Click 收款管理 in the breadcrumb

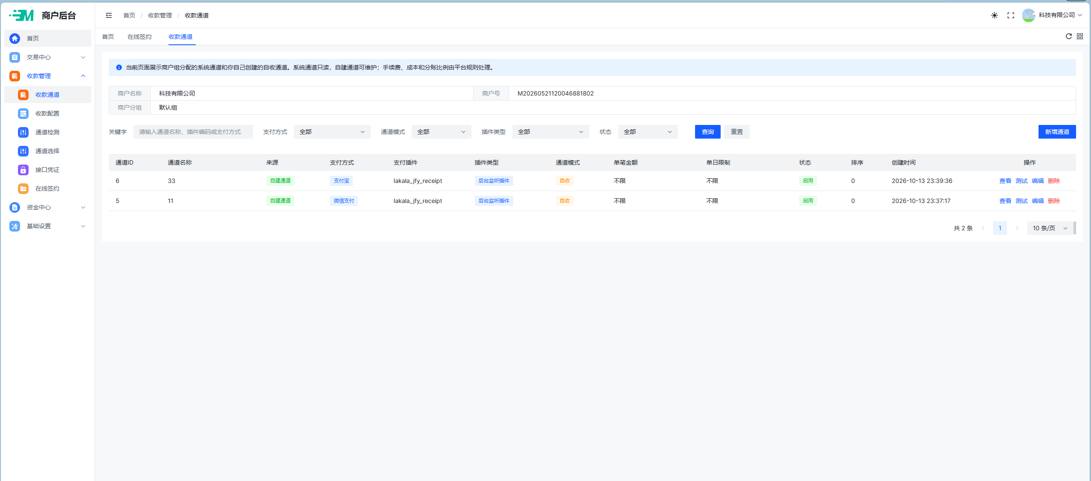click(160, 15)
